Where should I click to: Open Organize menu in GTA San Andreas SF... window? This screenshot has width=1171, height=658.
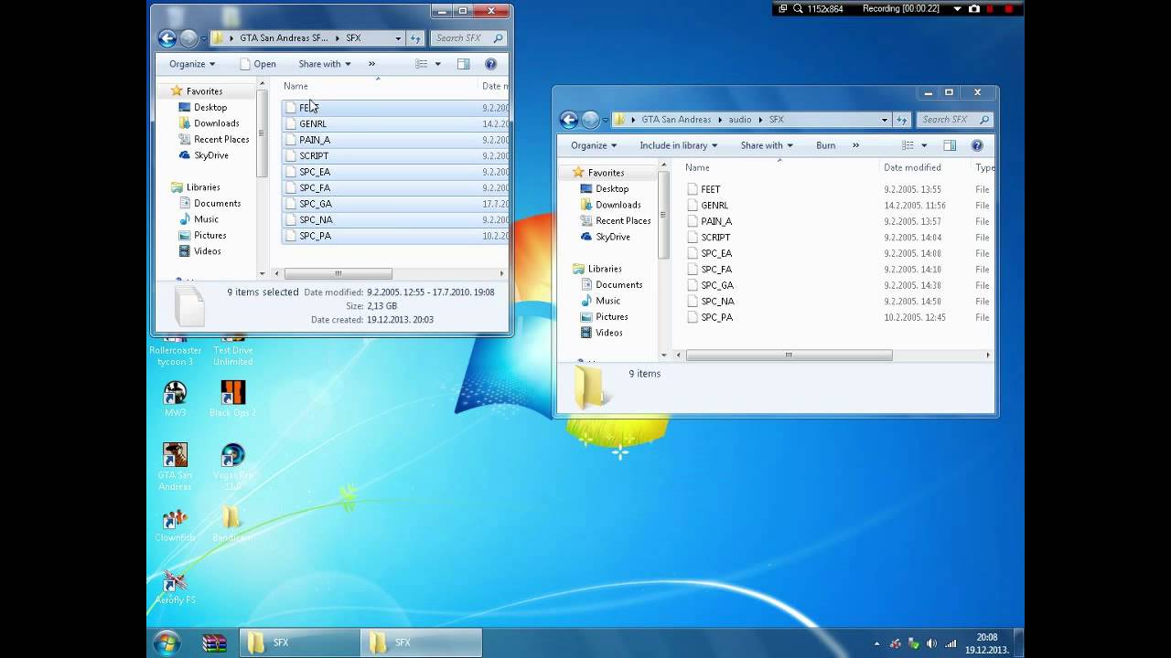[192, 64]
